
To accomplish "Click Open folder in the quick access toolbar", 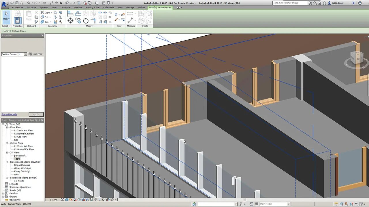I will coord(12,3).
